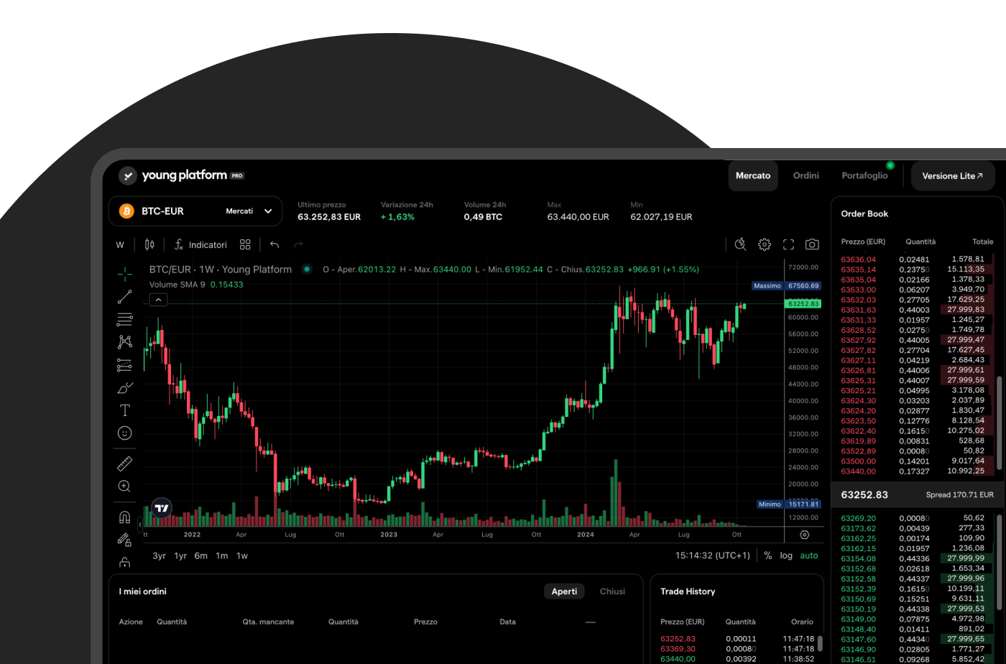Image resolution: width=1006 pixels, height=664 pixels.
Task: Select the text annotation tool
Action: coord(124,410)
